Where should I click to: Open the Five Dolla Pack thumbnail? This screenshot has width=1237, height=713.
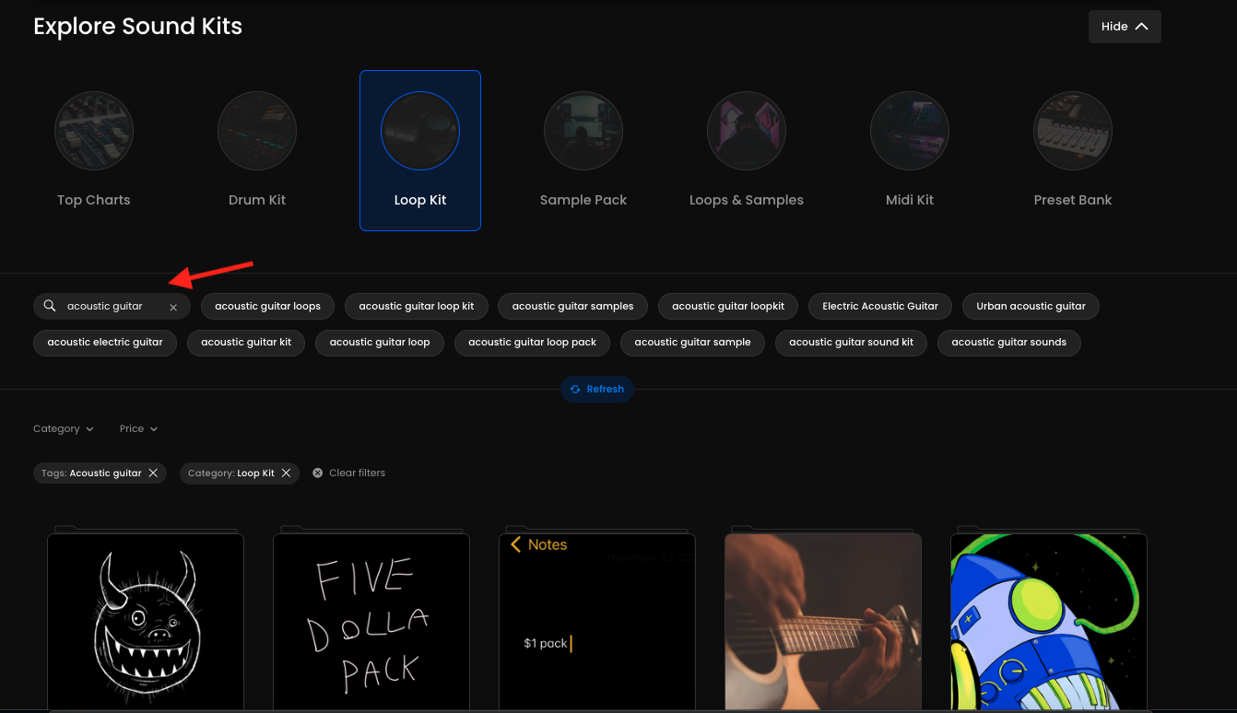point(371,622)
